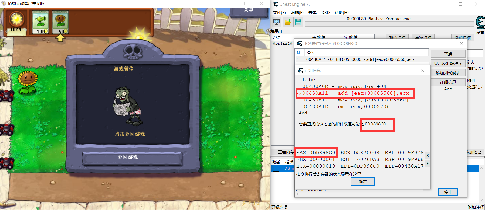Maximize the 详细信息 window
The image size is (485, 210).
coord(406,70)
